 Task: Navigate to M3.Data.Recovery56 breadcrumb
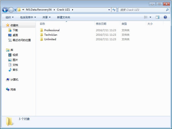click(39, 10)
